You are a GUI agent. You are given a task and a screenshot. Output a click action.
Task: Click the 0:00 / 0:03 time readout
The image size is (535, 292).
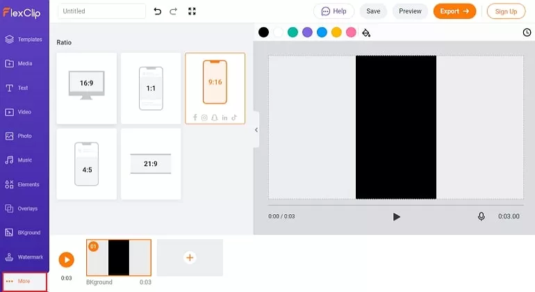click(x=281, y=216)
